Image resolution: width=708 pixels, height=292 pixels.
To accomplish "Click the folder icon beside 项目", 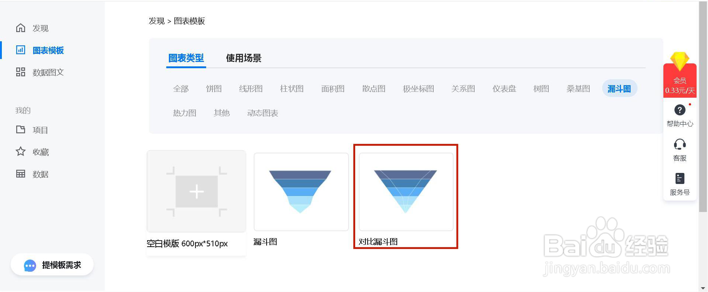I will 21,129.
